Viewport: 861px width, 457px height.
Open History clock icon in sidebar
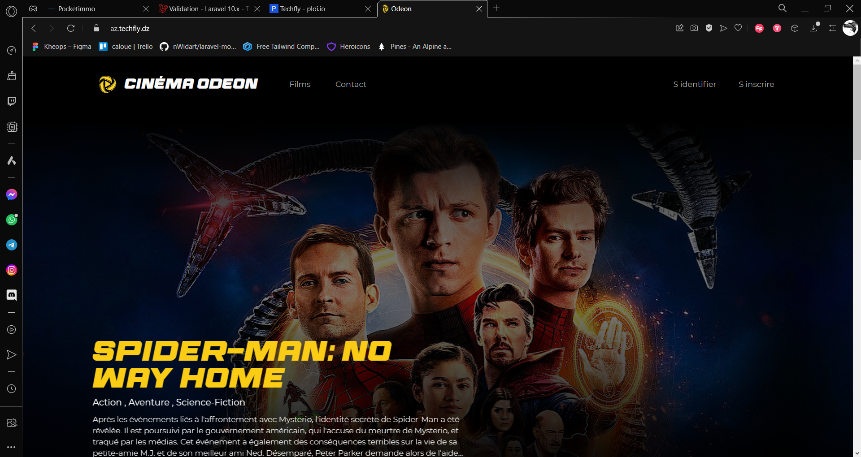point(12,389)
